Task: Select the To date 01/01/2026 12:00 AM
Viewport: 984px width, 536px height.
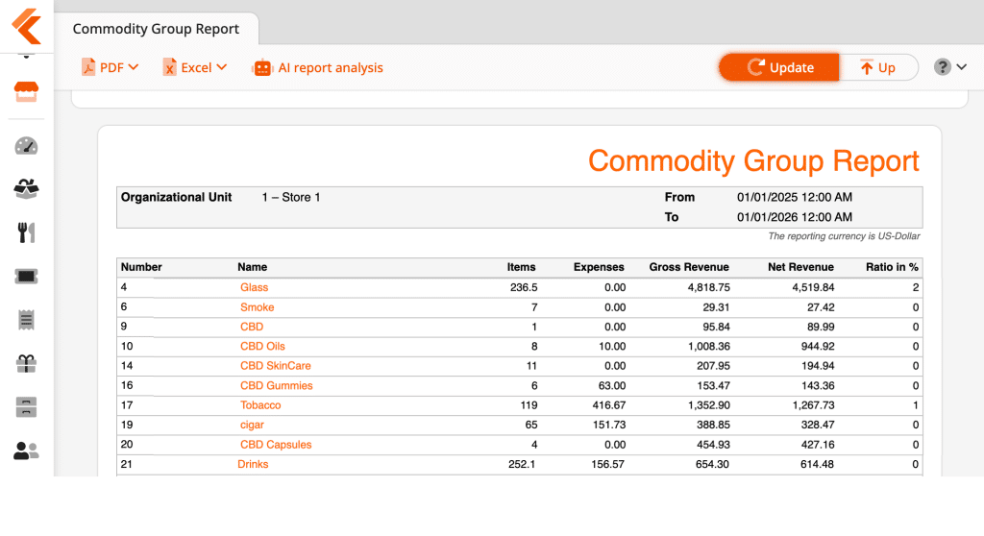Action: [795, 217]
